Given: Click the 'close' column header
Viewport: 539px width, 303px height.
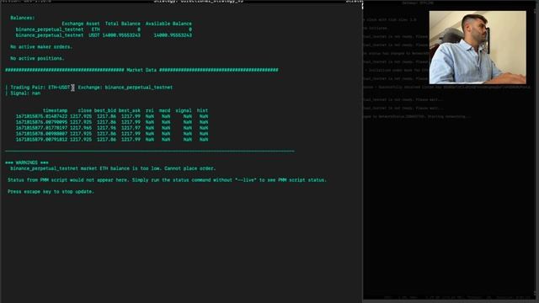Looking at the screenshot, I should 84,110.
